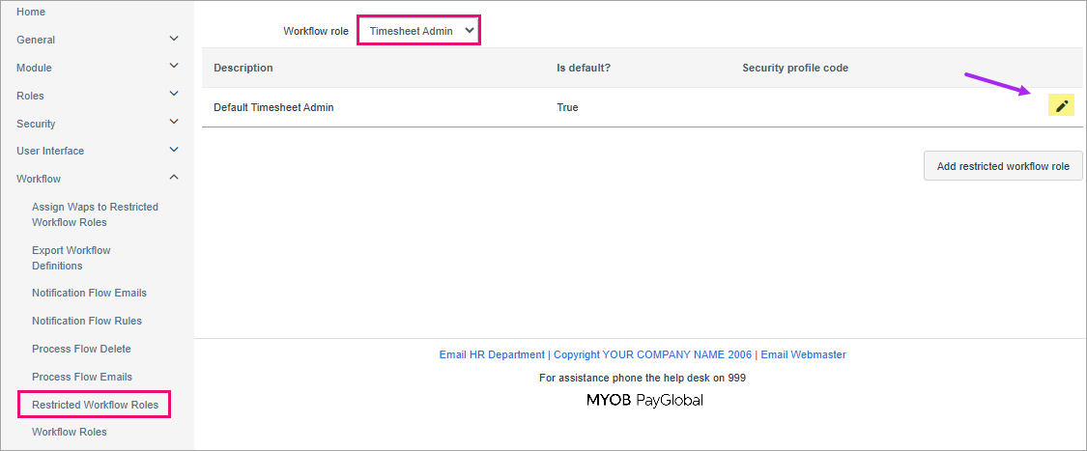Go to Home in the sidebar
The image size is (1087, 451).
[x=31, y=12]
